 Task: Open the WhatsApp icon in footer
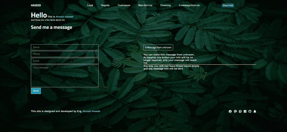pos(240,111)
